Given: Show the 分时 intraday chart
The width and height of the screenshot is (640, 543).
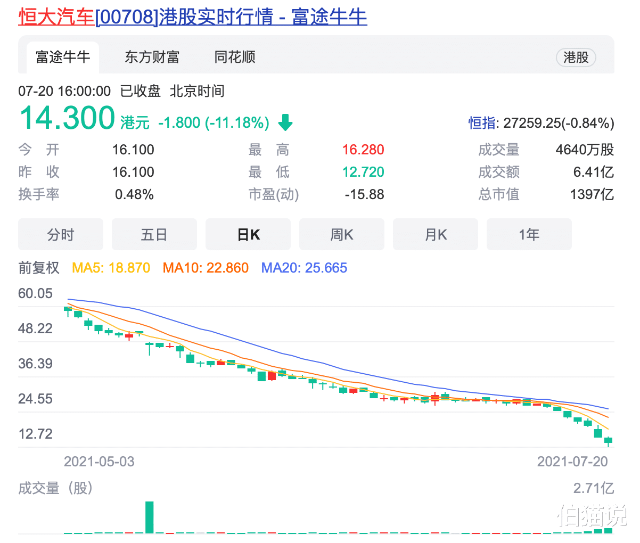Looking at the screenshot, I should pyautogui.click(x=61, y=234).
